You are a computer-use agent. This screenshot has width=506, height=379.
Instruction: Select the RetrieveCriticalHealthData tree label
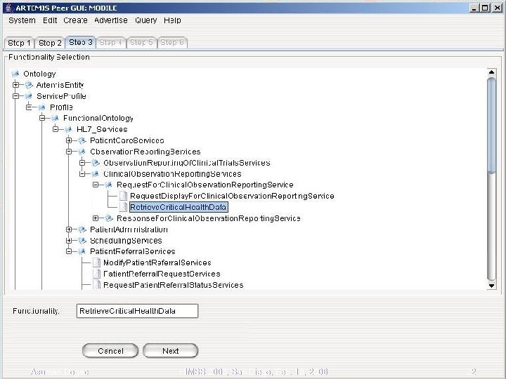click(x=179, y=207)
